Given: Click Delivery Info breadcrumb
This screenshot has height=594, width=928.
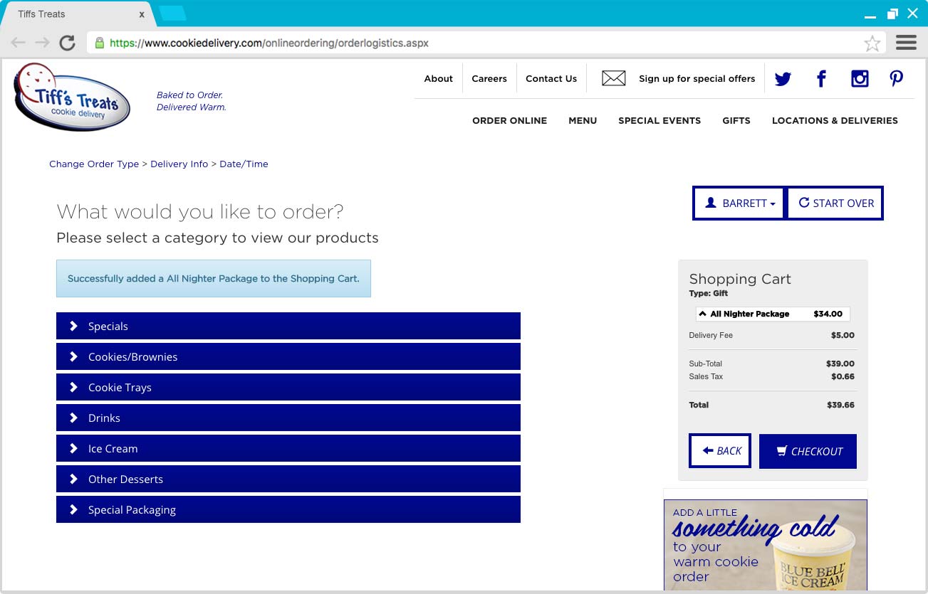Looking at the screenshot, I should point(179,164).
